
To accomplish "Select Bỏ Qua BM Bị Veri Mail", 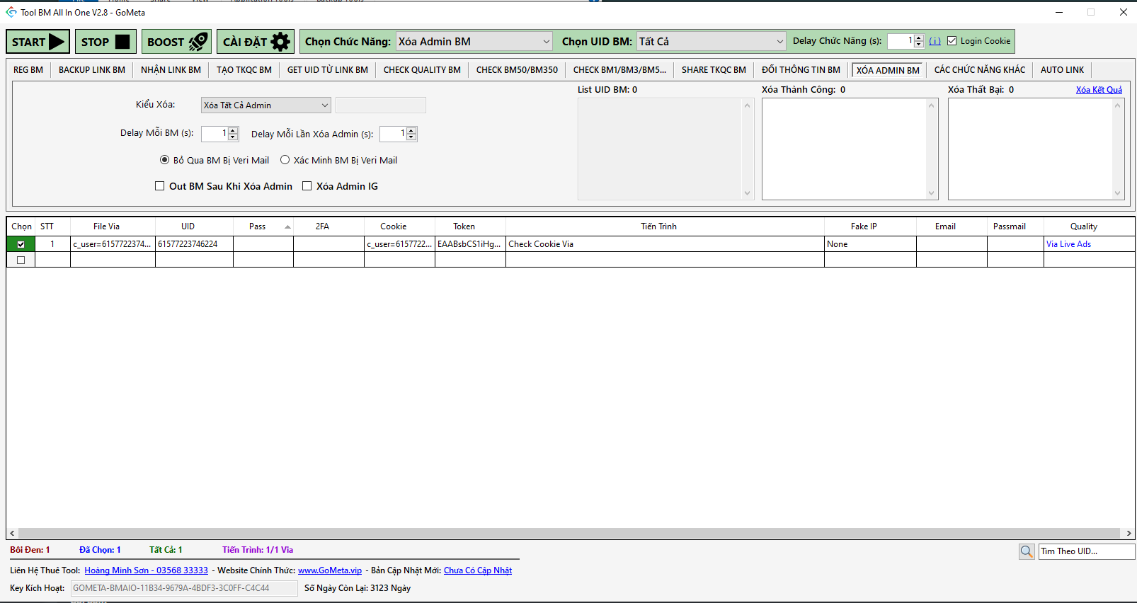I will point(165,160).
